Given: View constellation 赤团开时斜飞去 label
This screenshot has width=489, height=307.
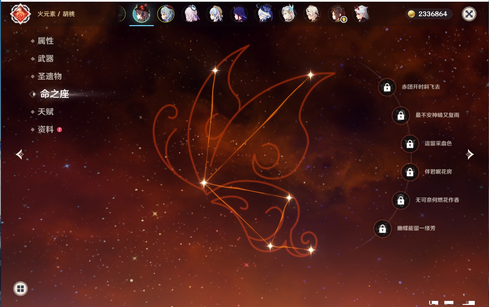Looking at the screenshot, I should [421, 87].
